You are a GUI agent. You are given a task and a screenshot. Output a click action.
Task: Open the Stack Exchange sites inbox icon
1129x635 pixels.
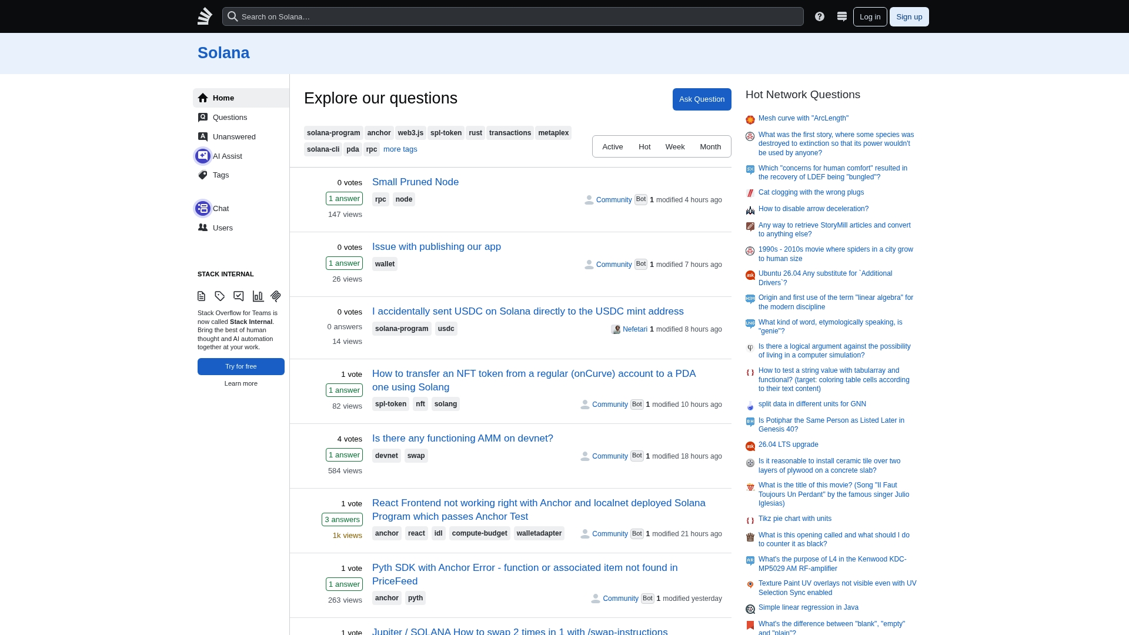(x=842, y=16)
